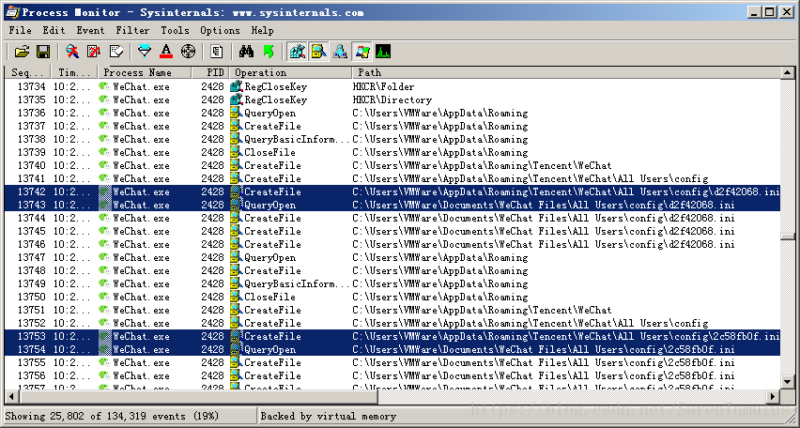Select CloseFile operation in row 13750
800x428 pixels.
tap(269, 297)
